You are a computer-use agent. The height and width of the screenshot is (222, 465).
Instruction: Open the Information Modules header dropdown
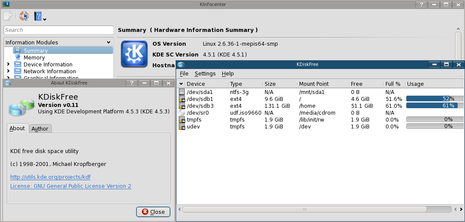tap(108, 42)
